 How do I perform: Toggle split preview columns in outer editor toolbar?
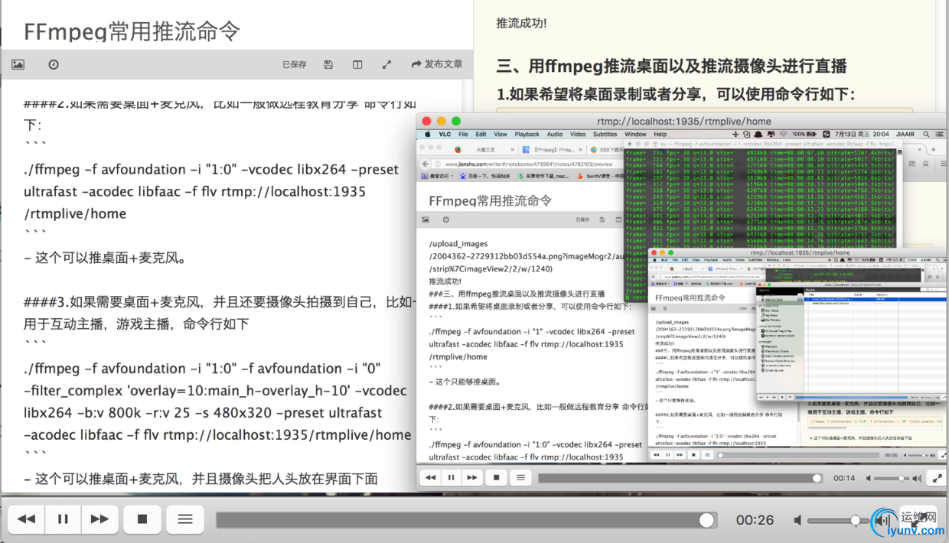tap(357, 65)
